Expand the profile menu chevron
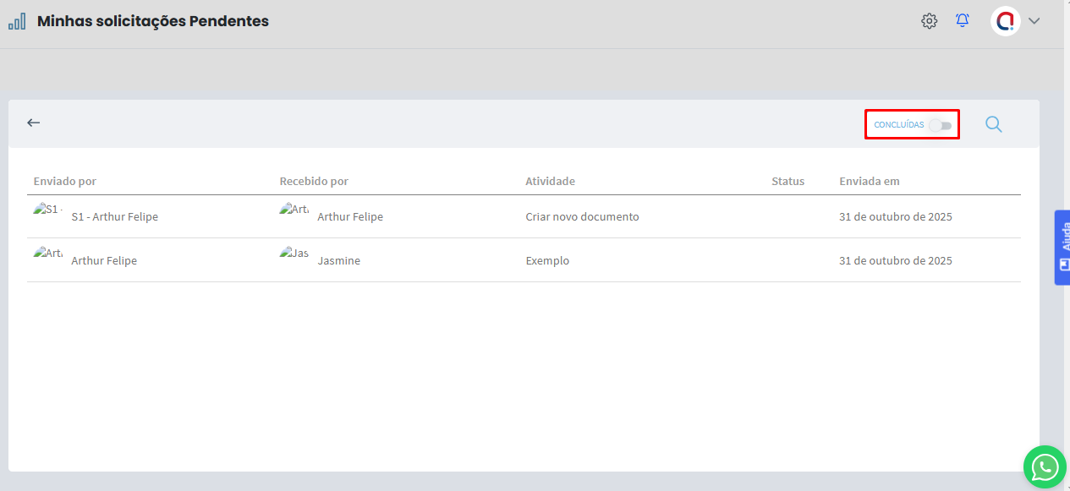The height and width of the screenshot is (491, 1070). 1034,21
